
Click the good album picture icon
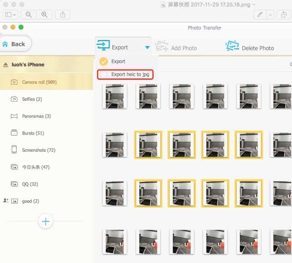(x=15, y=201)
